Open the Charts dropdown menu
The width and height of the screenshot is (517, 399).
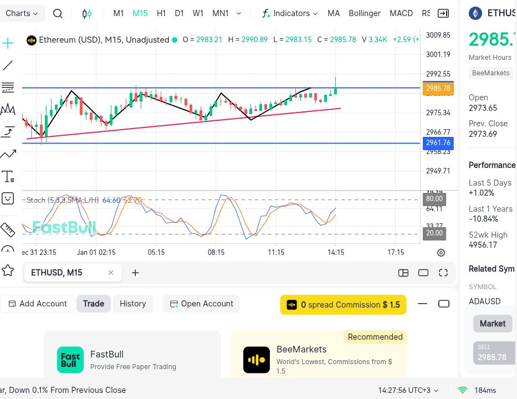click(22, 13)
